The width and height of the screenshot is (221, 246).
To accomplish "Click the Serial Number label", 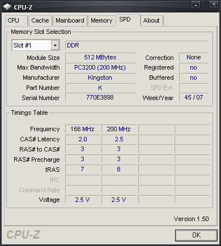I will (41, 98).
